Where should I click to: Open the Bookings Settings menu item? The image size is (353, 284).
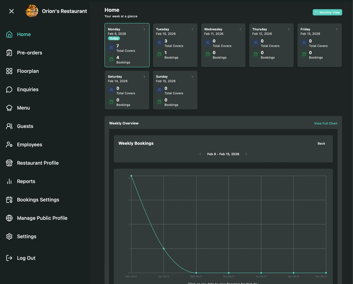click(38, 200)
